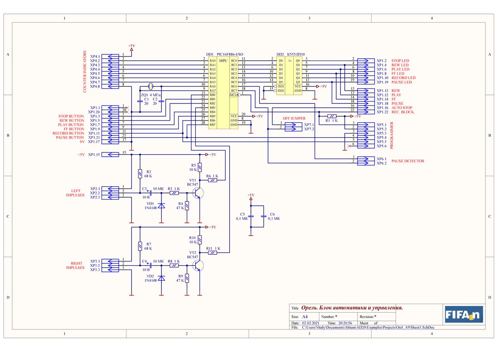Click the 'AUTO STOP' label
Viewport: 498px width, 352px height.
pyautogui.click(x=402, y=108)
